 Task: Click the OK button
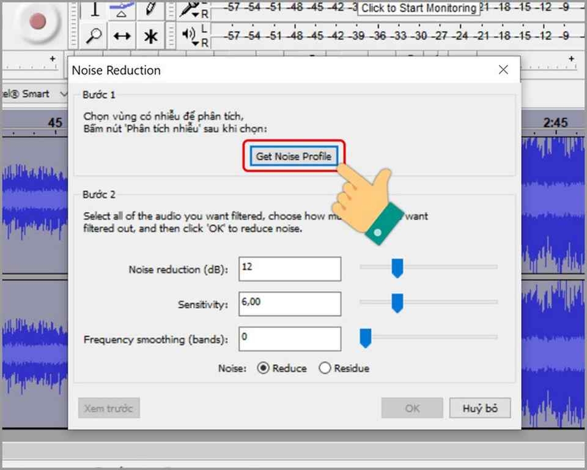click(412, 408)
